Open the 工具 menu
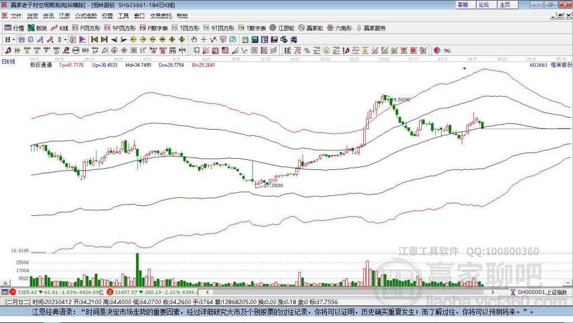Image resolution: width=573 pixels, height=323 pixels. (x=123, y=16)
